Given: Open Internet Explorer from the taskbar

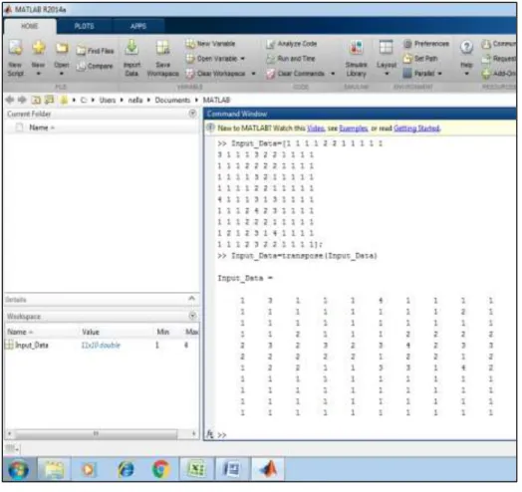Looking at the screenshot, I should click(x=126, y=470).
